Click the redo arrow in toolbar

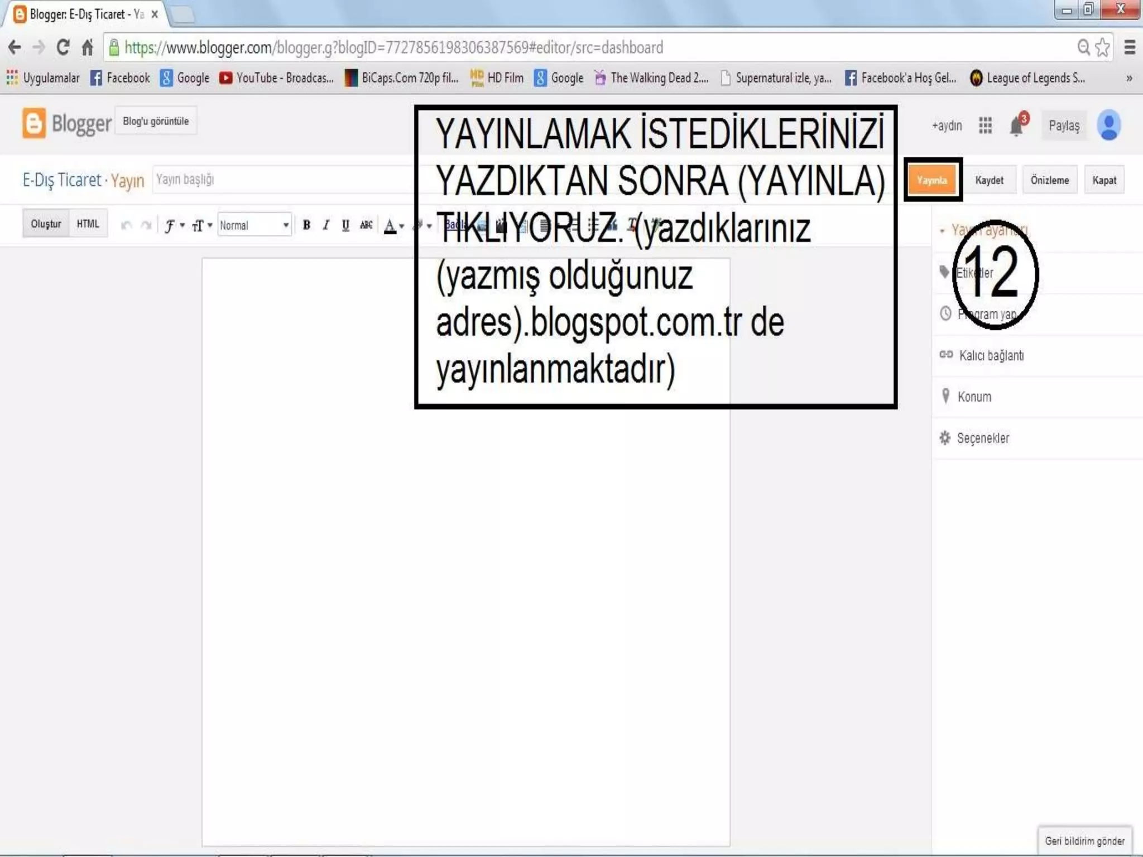[x=146, y=225]
